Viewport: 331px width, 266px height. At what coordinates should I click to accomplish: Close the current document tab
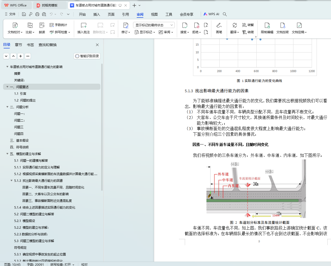[126, 5]
